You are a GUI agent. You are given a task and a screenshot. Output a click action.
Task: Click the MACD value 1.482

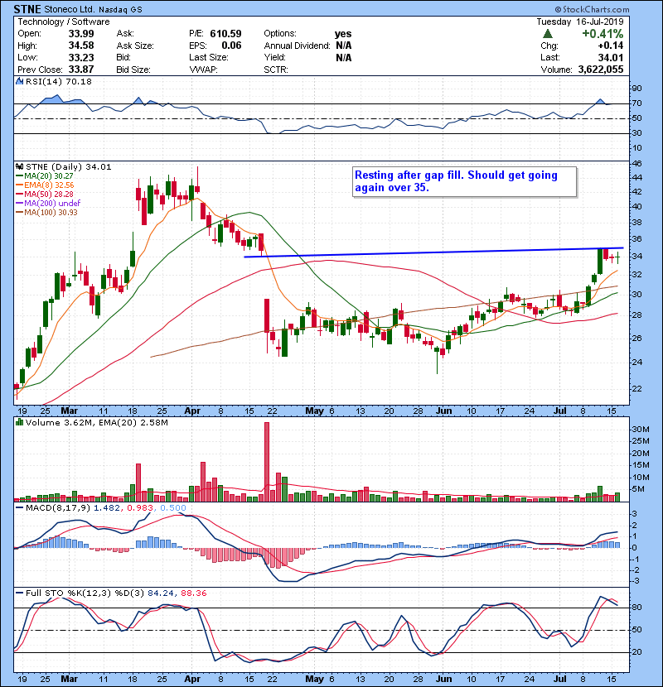(x=107, y=508)
